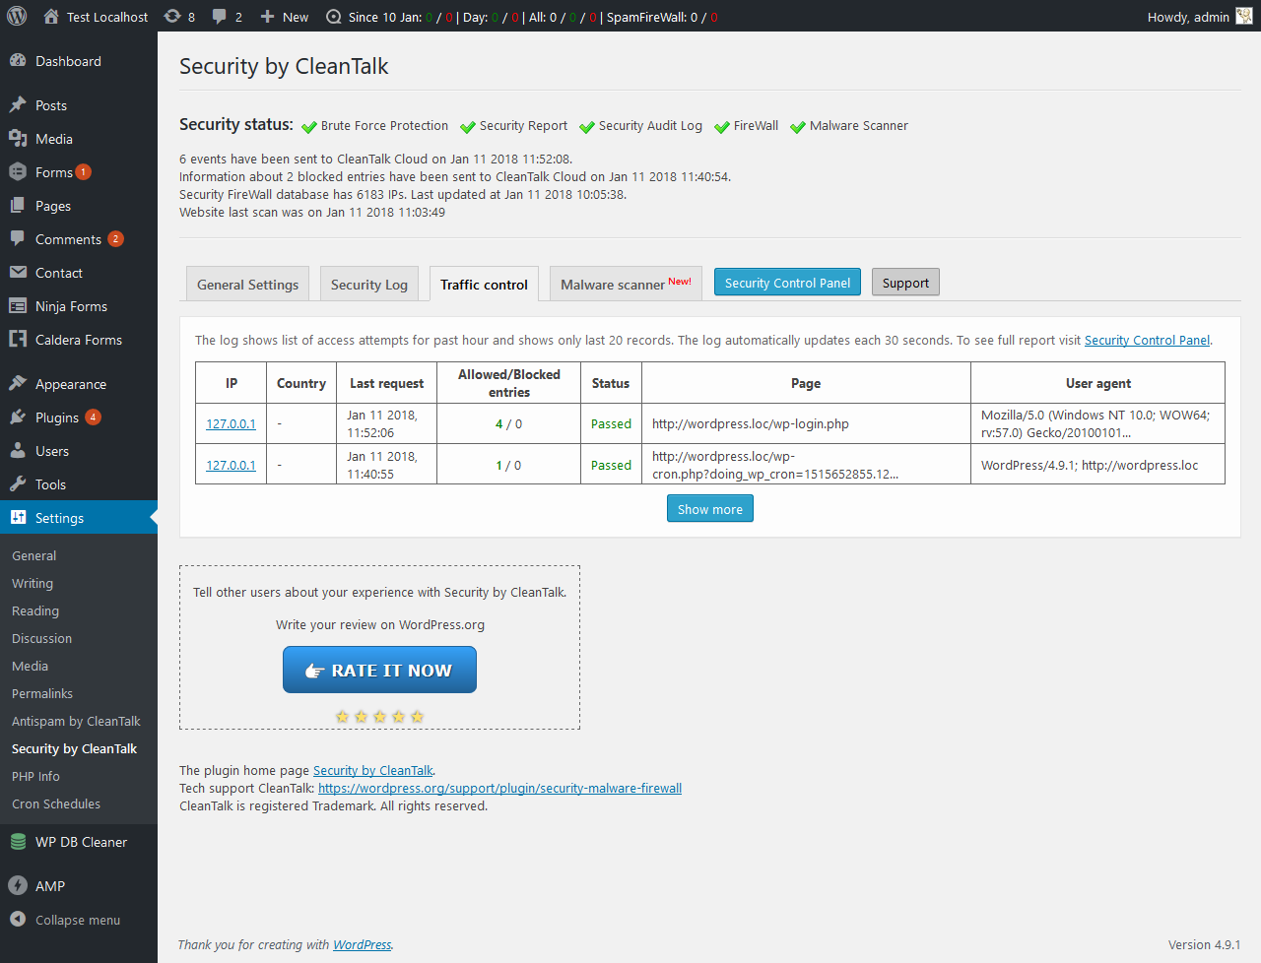The image size is (1261, 963).
Task: Open the Security Control Panel button
Action: click(x=787, y=283)
